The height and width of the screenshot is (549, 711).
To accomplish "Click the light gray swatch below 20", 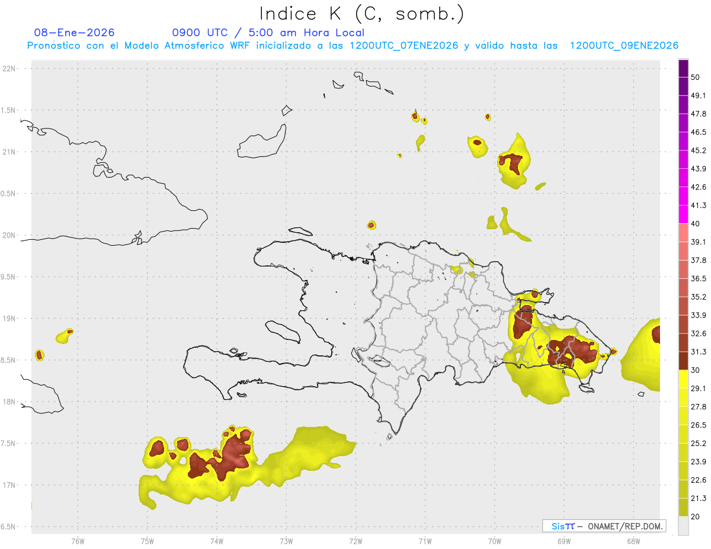I will pos(683,525).
